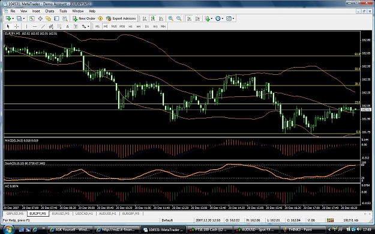375x234 pixels.
Task: Switch to the EURGBP,M5 chart tab
Action: [x=131, y=214]
